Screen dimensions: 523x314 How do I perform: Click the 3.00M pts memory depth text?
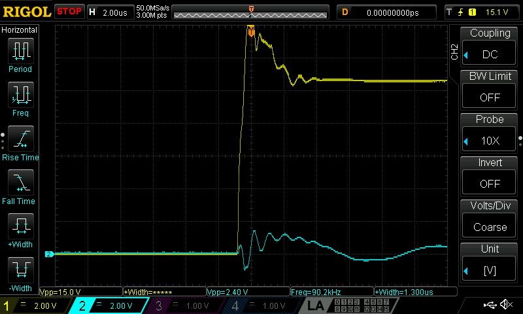[152, 15]
